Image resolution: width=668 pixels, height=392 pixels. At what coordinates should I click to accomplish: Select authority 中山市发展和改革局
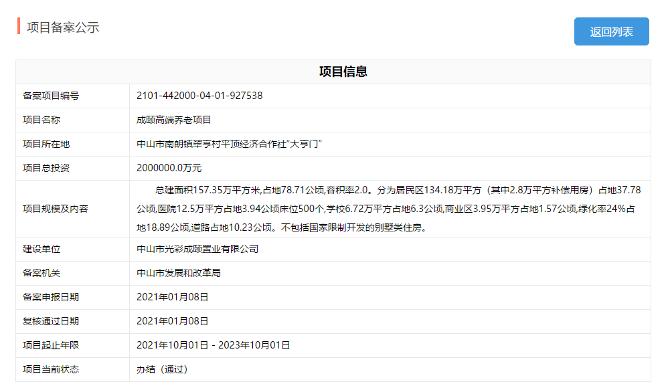(179, 273)
